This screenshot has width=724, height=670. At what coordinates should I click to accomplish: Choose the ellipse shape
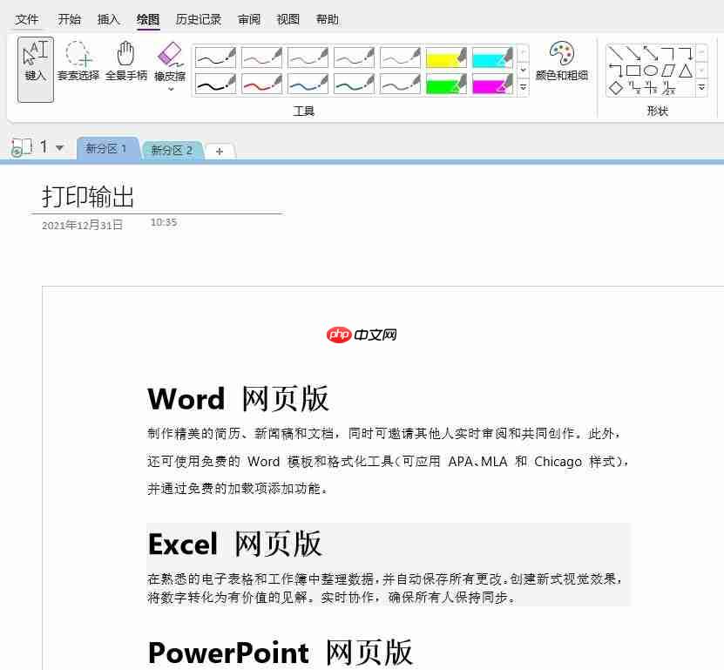point(651,71)
